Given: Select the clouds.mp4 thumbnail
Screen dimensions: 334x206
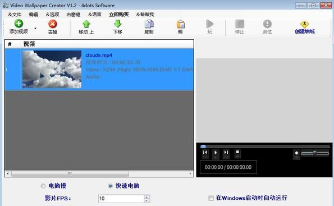Looking at the screenshot, I should (x=52, y=69).
